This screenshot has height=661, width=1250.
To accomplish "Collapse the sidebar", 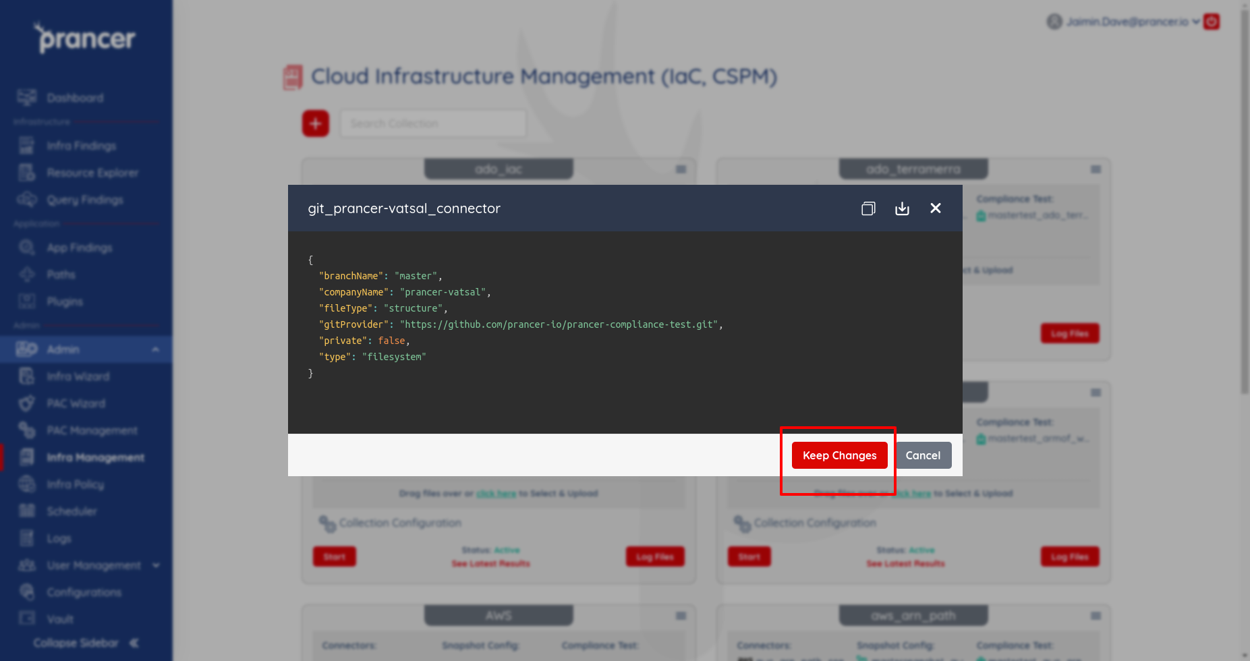I will (86, 643).
